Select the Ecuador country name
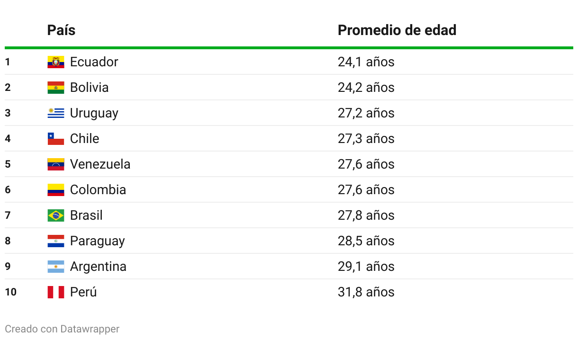The width and height of the screenshot is (578, 340). coord(94,62)
